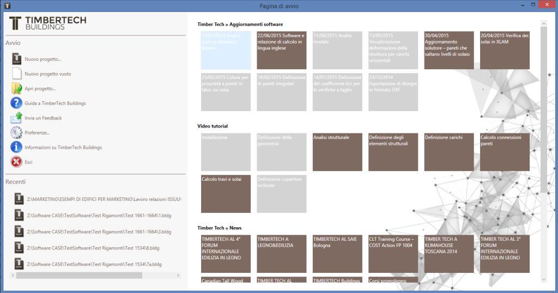558x293 pixels.
Task: Open the 22/06/2015 Software in lingua inglese tile
Action: point(282,50)
